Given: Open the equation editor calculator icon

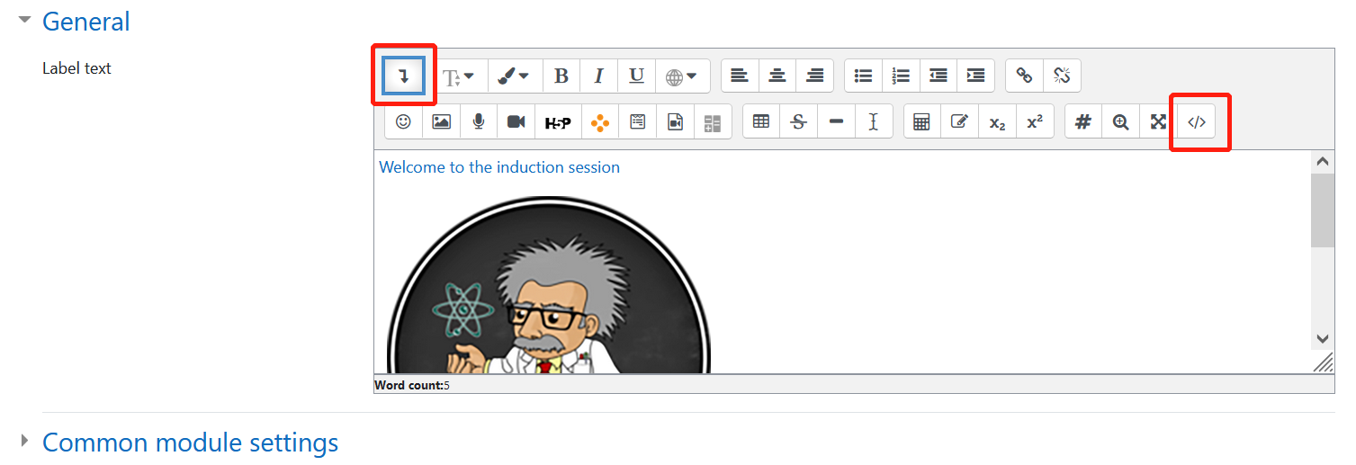Looking at the screenshot, I should 921,121.
